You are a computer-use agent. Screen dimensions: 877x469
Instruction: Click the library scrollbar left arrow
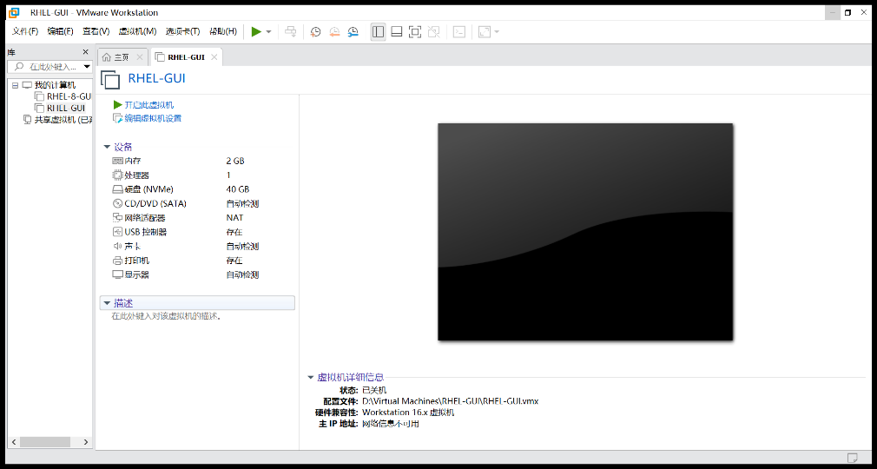[x=15, y=441]
